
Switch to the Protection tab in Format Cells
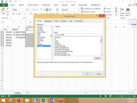79,21
